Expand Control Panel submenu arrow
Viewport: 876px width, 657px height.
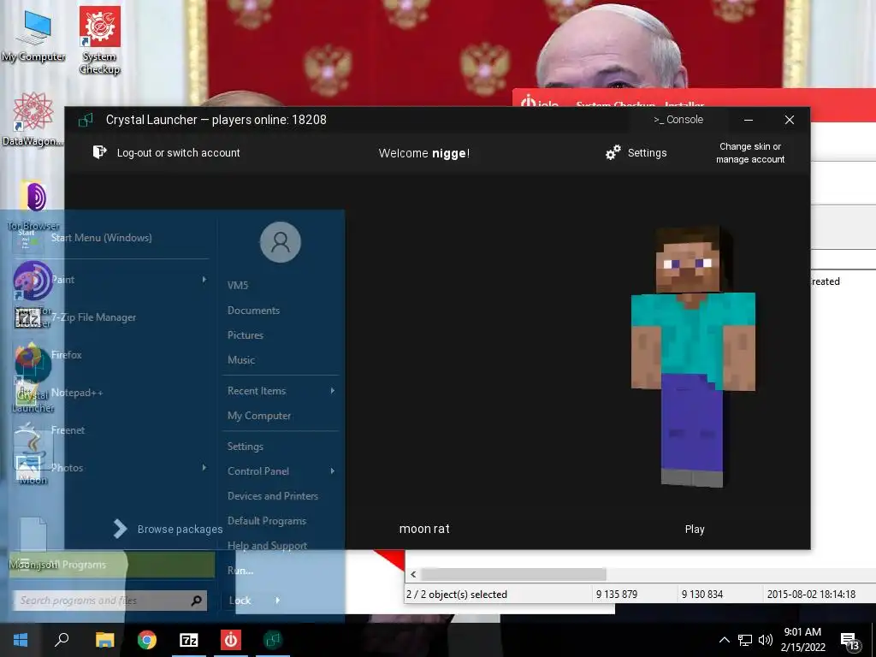333,471
